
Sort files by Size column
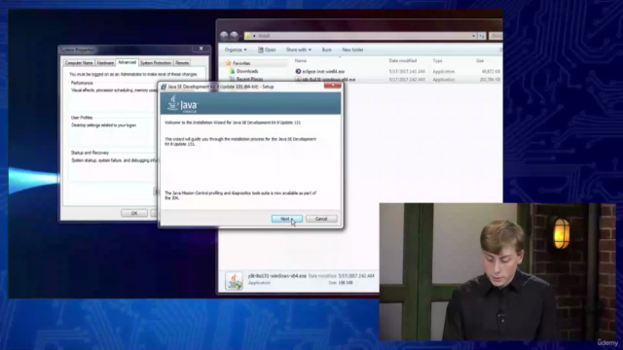point(480,60)
